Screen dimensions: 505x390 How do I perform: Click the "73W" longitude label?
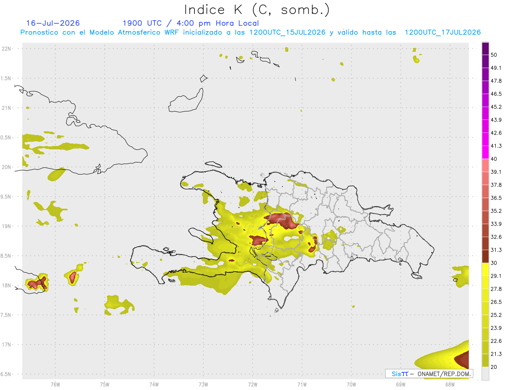pos(203,385)
